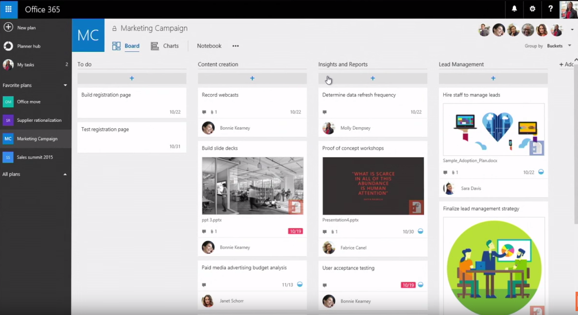Open the Build registration page task
The width and height of the screenshot is (578, 315).
point(132,103)
